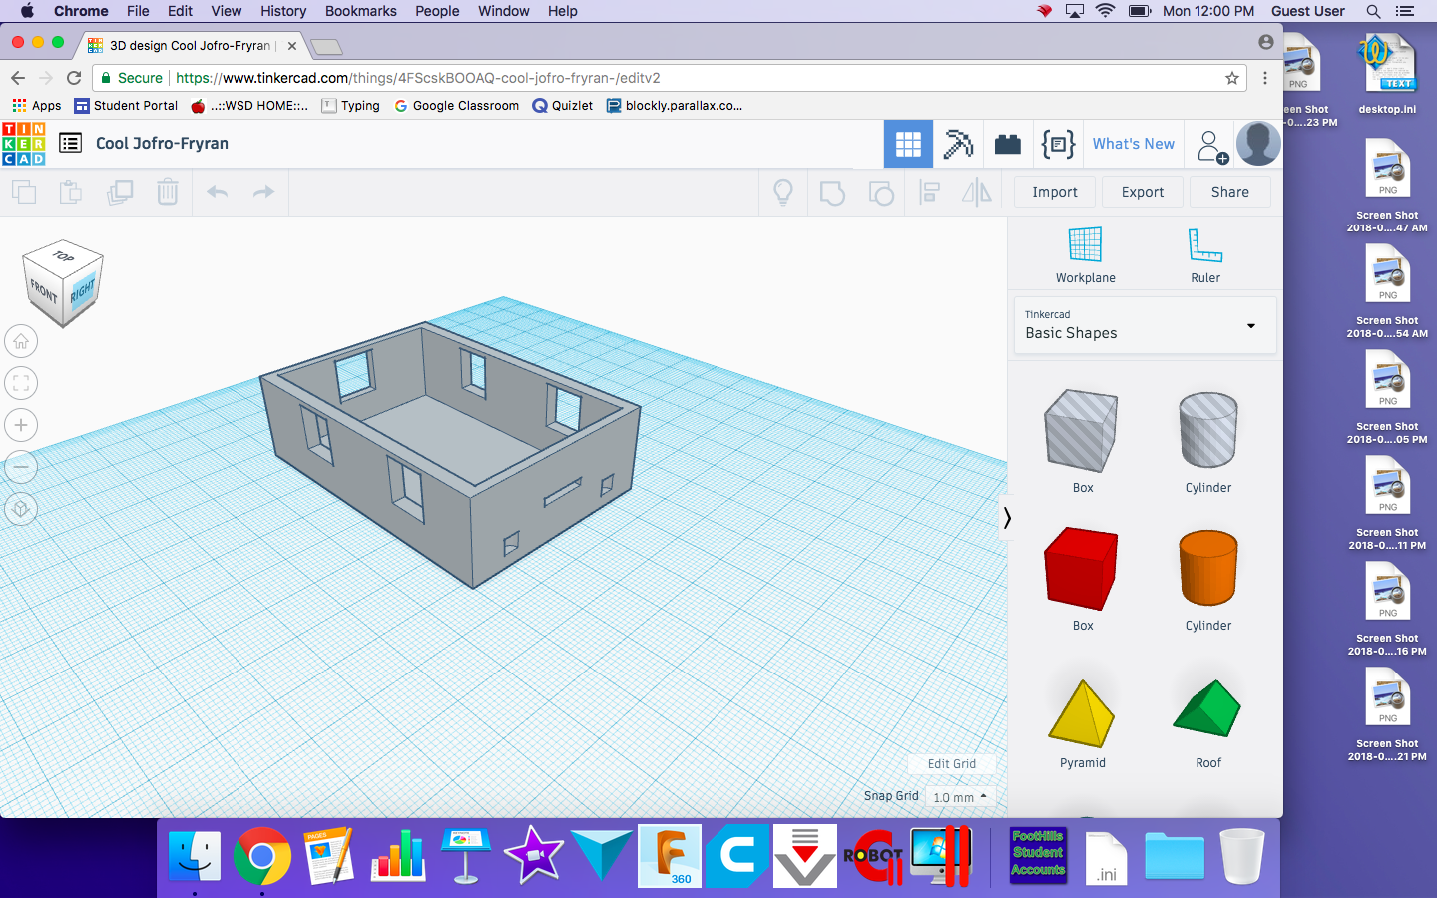Open the Edit menu
Image resolution: width=1437 pixels, height=898 pixels.
pyautogui.click(x=180, y=11)
